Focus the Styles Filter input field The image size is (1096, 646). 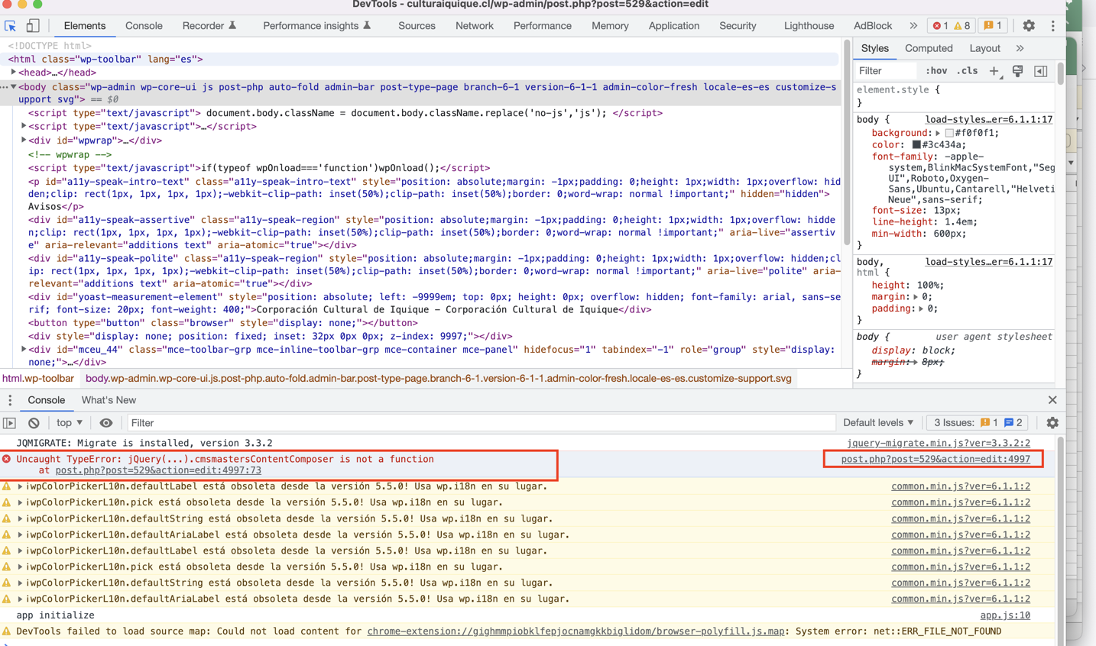pos(887,71)
